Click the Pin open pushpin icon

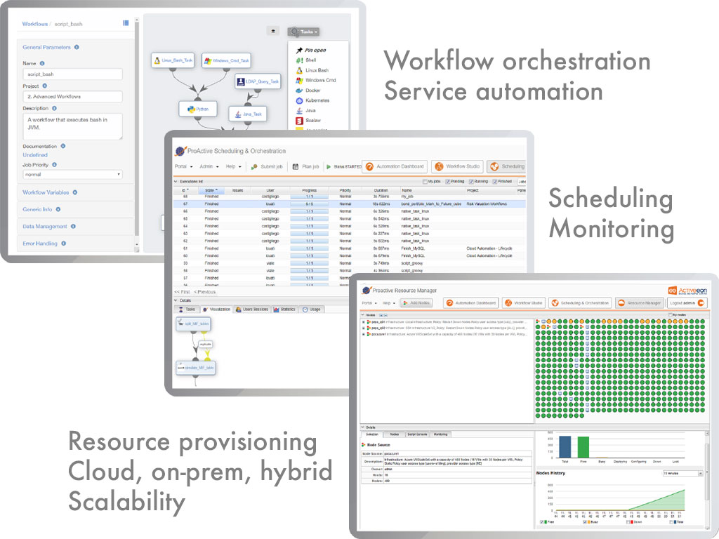[299, 50]
